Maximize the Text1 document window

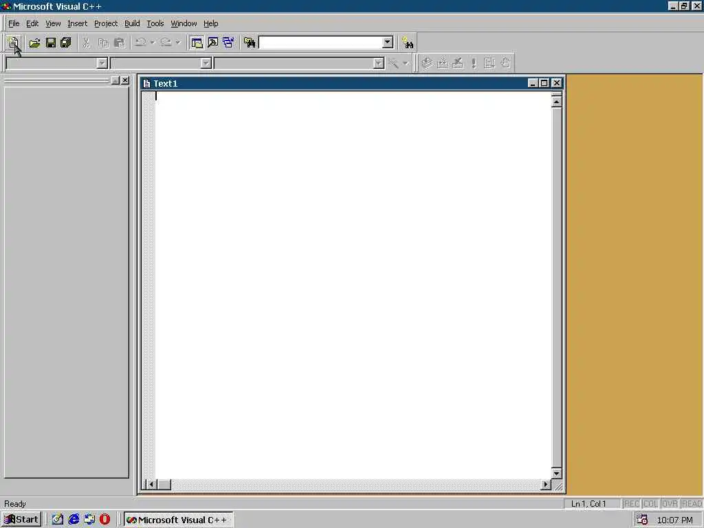[x=544, y=83]
